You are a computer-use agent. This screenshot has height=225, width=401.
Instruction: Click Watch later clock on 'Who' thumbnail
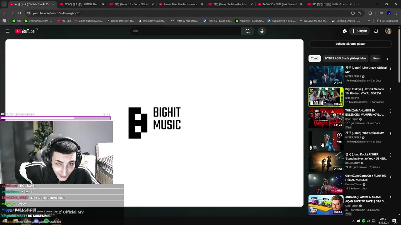coord(339,135)
